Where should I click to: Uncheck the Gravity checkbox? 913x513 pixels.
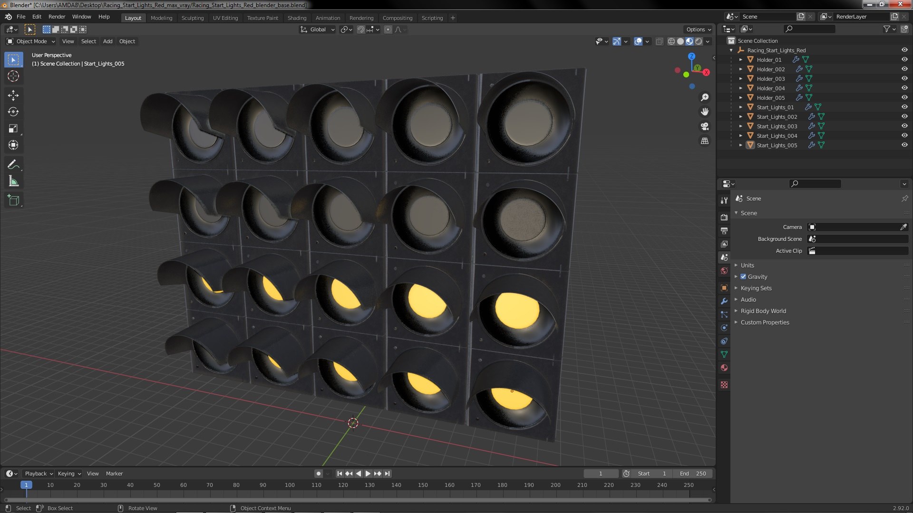[743, 276]
